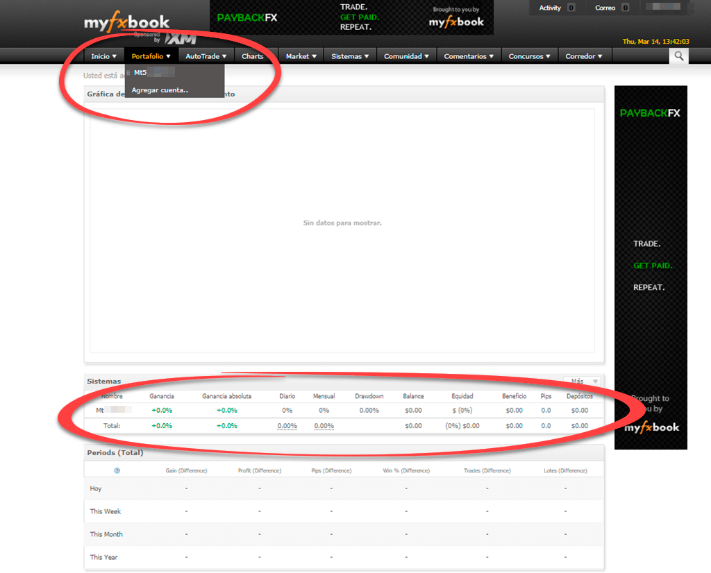
Task: Go to the Charts menu item
Action: pos(252,56)
